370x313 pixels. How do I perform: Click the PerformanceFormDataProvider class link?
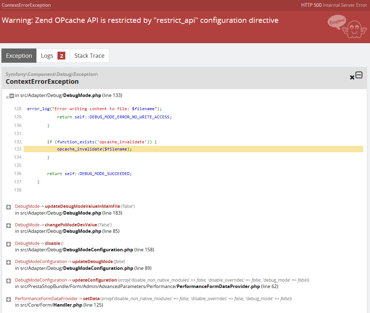pos(46,299)
